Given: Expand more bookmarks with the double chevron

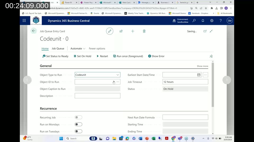Looking at the screenshot, I should (x=214, y=13).
